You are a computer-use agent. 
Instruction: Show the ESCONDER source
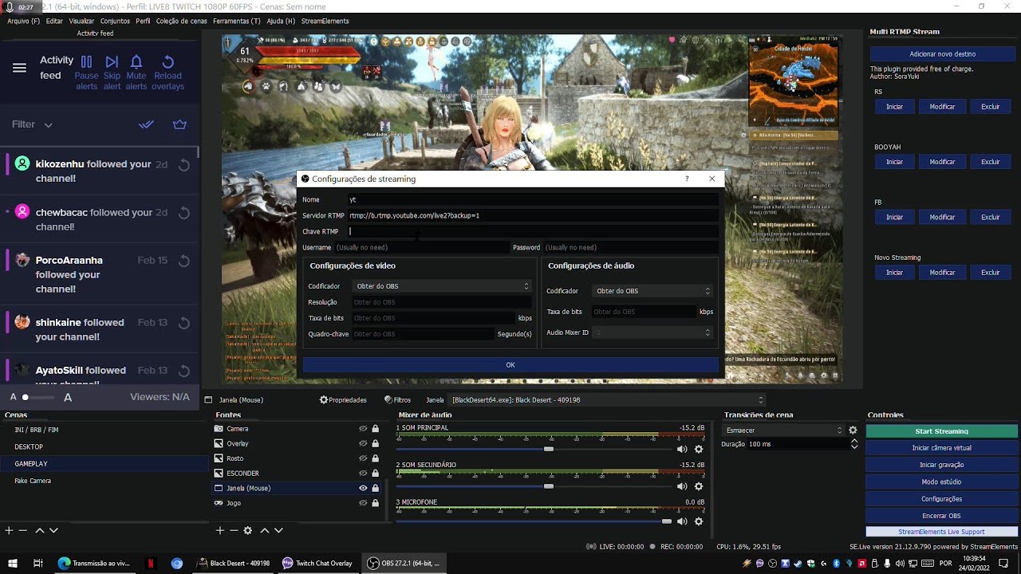[363, 474]
